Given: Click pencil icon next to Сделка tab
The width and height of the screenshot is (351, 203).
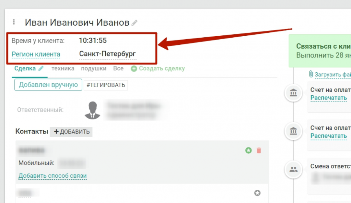Looking at the screenshot, I should pyautogui.click(x=41, y=68).
